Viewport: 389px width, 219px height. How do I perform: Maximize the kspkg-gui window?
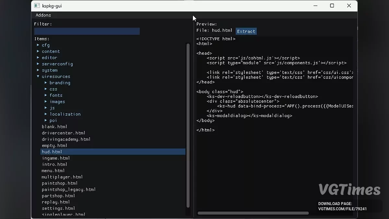pyautogui.click(x=332, y=6)
